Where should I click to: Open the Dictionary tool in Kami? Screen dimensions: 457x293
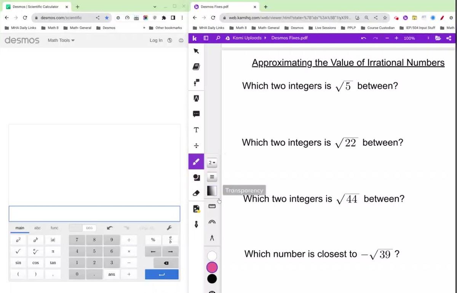pos(196,67)
